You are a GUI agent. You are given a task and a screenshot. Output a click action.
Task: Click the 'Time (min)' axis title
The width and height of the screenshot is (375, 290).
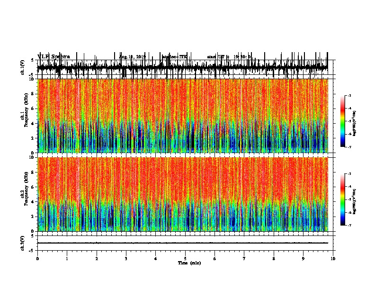click(189, 263)
